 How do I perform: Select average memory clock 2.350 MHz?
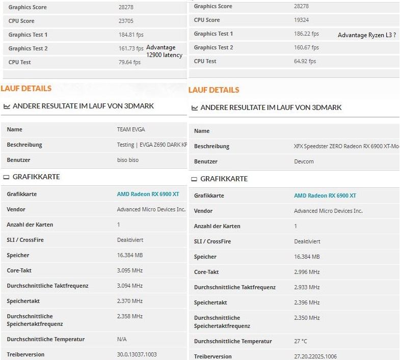click(307, 318)
